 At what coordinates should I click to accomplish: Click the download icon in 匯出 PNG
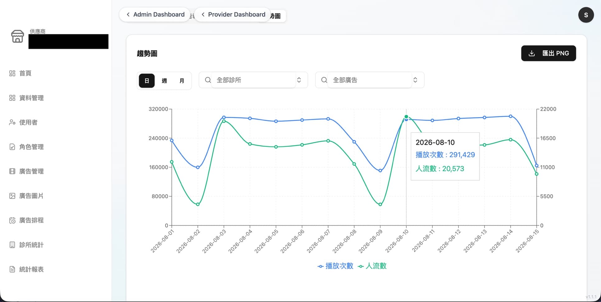[x=532, y=53]
